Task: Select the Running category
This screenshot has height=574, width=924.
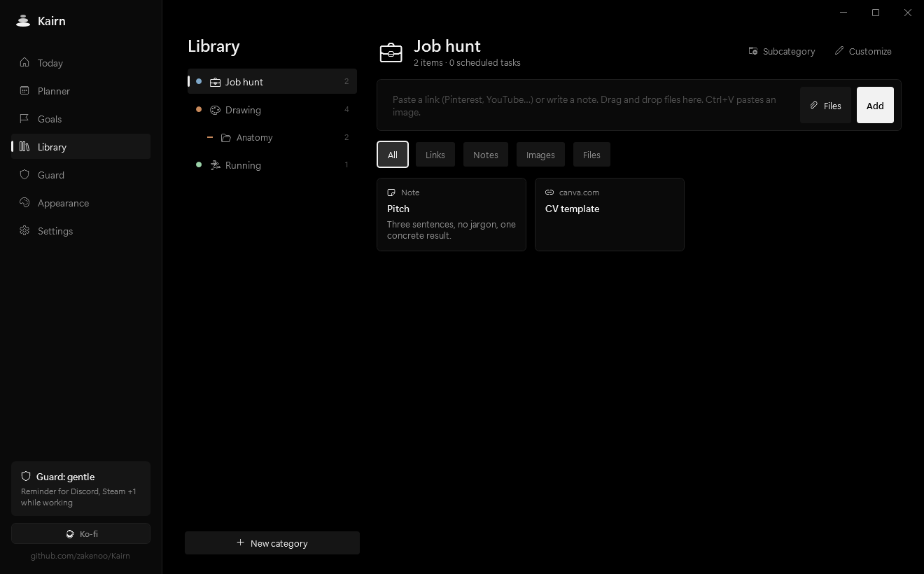Action: [272, 165]
